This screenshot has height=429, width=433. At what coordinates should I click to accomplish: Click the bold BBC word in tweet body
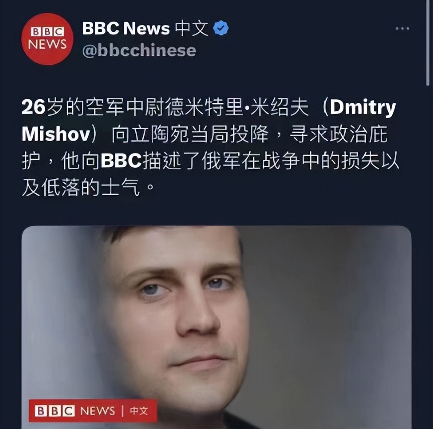point(121,160)
